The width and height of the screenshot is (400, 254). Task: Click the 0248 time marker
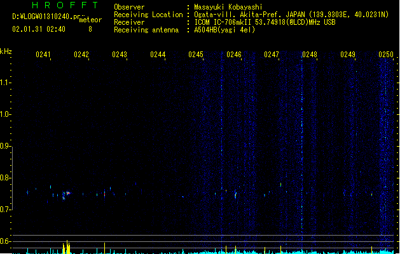[310, 54]
